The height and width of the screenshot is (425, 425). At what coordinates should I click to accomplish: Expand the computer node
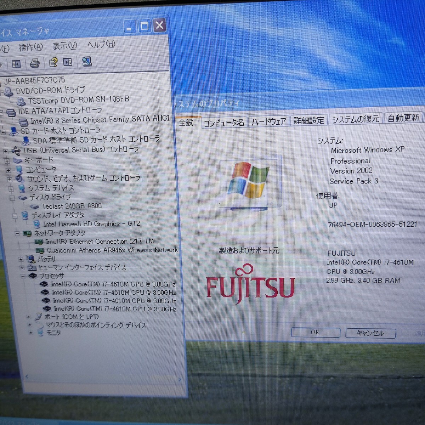pos(8,170)
